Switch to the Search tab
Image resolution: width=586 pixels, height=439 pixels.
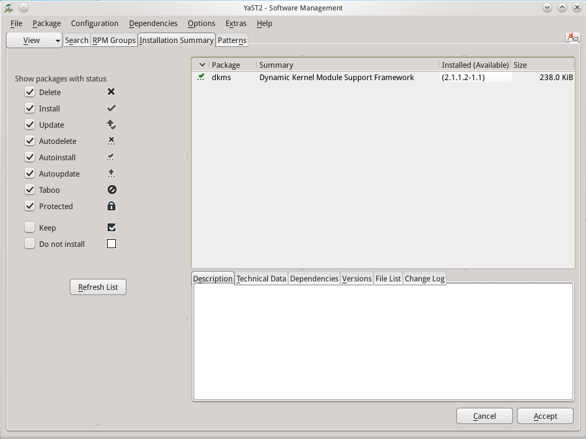pos(77,40)
